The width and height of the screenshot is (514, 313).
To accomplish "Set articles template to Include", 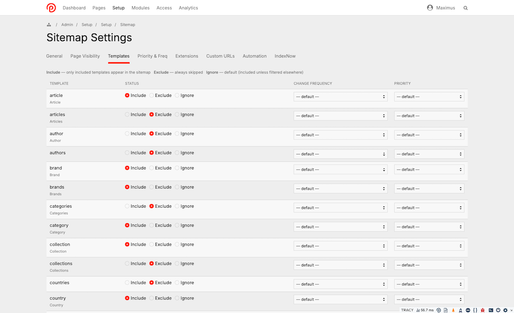I will pyautogui.click(x=127, y=115).
